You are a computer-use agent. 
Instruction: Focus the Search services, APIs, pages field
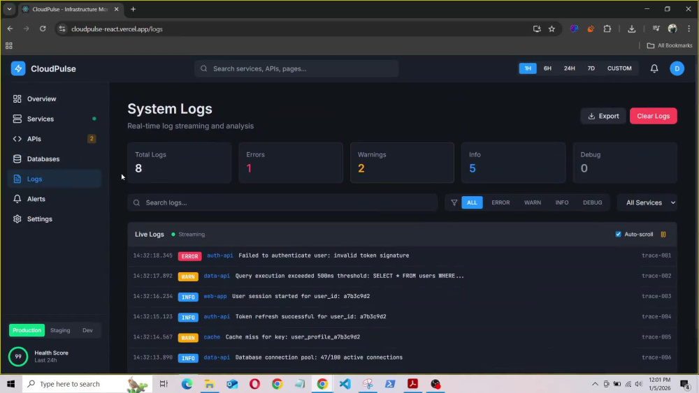pos(296,68)
